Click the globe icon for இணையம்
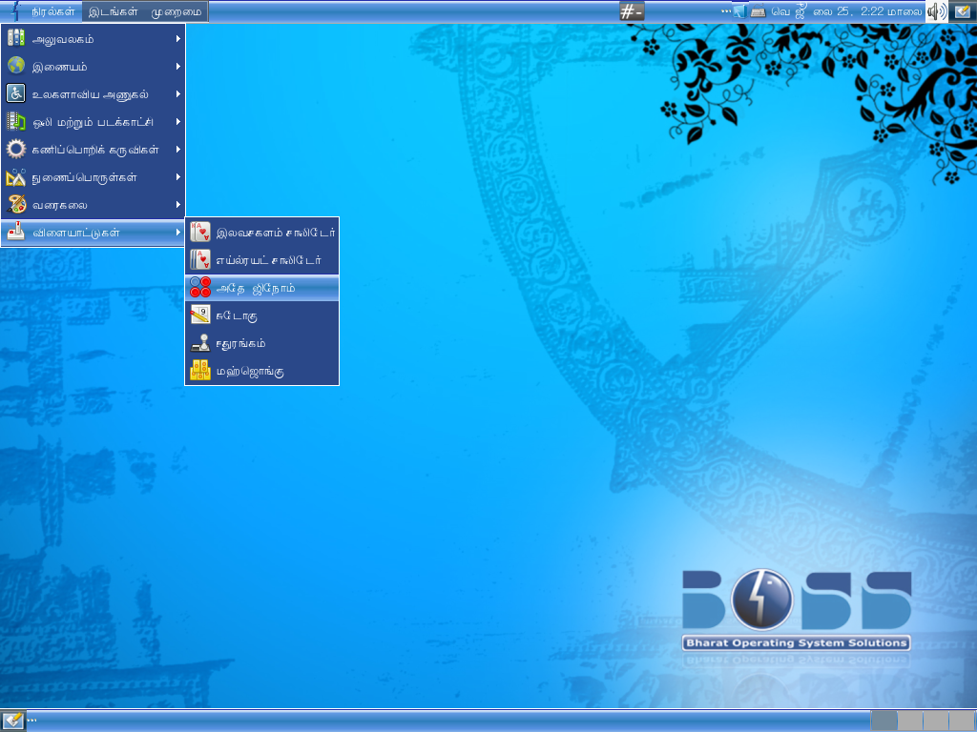 point(15,66)
